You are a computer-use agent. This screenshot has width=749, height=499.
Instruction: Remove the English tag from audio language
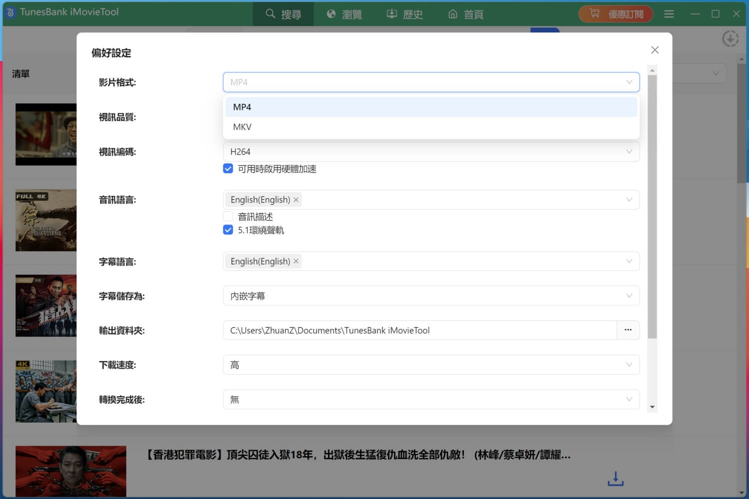tap(296, 200)
